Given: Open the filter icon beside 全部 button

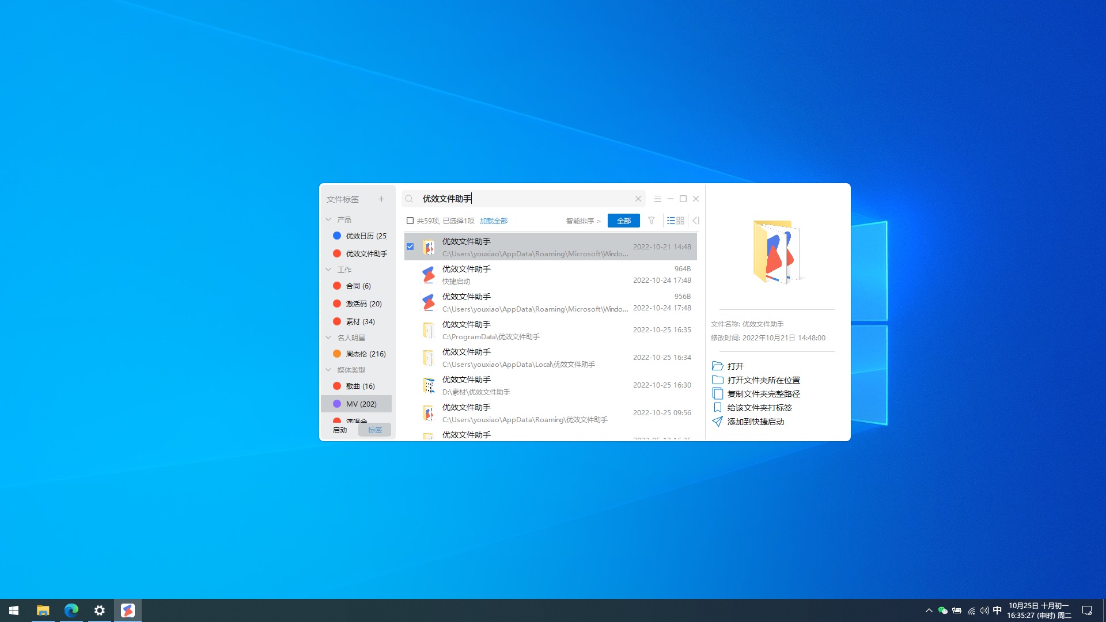Looking at the screenshot, I should click(x=651, y=221).
